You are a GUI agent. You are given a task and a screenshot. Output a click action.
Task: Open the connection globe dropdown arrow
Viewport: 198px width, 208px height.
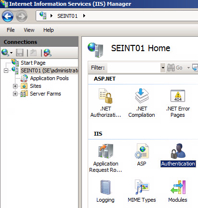[11, 53]
